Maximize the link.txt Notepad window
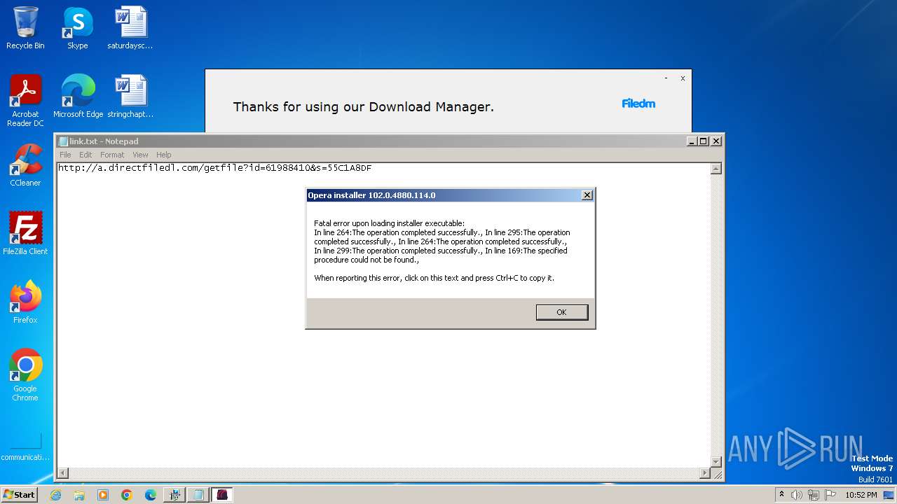The width and height of the screenshot is (897, 504). 703,141
